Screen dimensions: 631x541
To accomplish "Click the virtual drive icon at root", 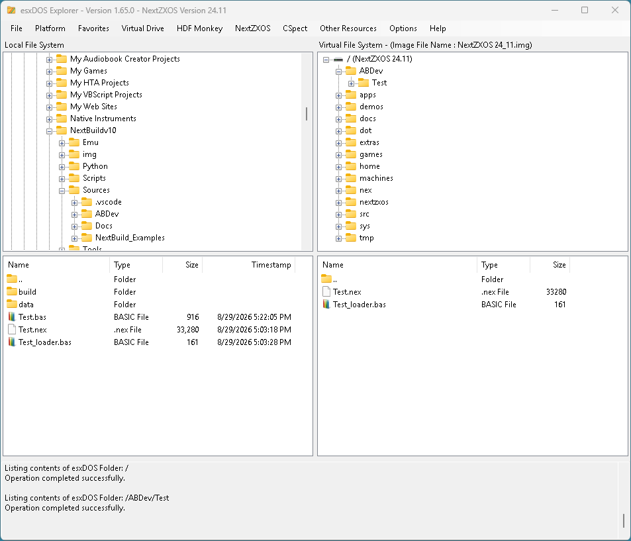I will click(x=338, y=60).
